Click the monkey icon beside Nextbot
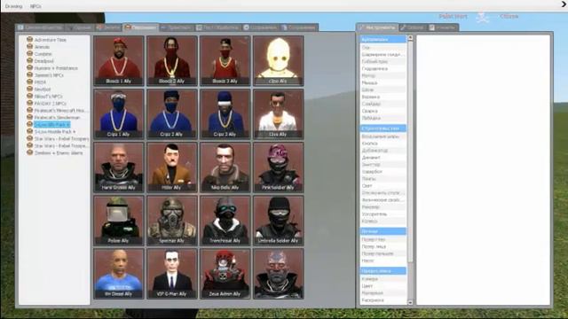 click(29, 89)
